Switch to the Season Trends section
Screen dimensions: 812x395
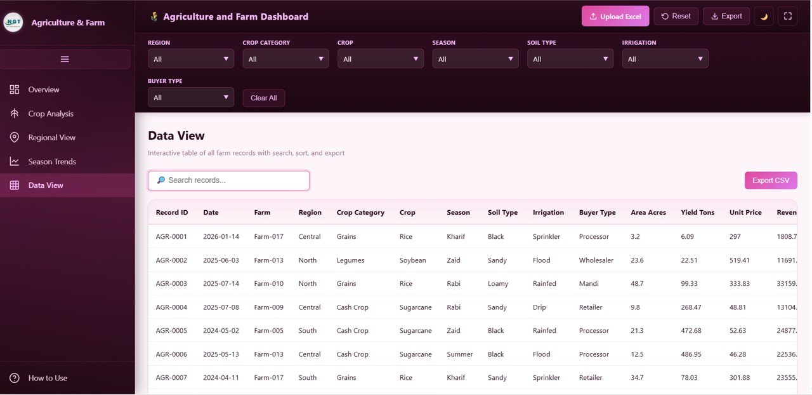pyautogui.click(x=53, y=161)
